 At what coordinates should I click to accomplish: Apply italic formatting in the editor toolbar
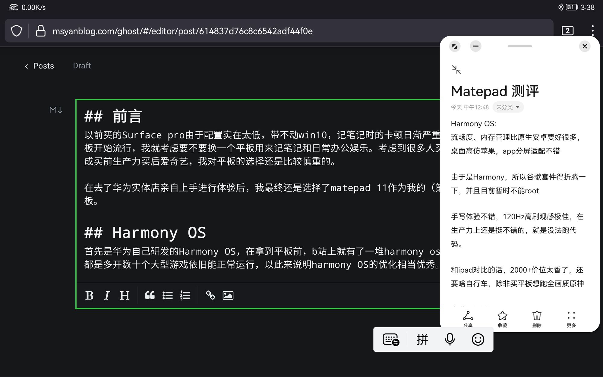(107, 295)
